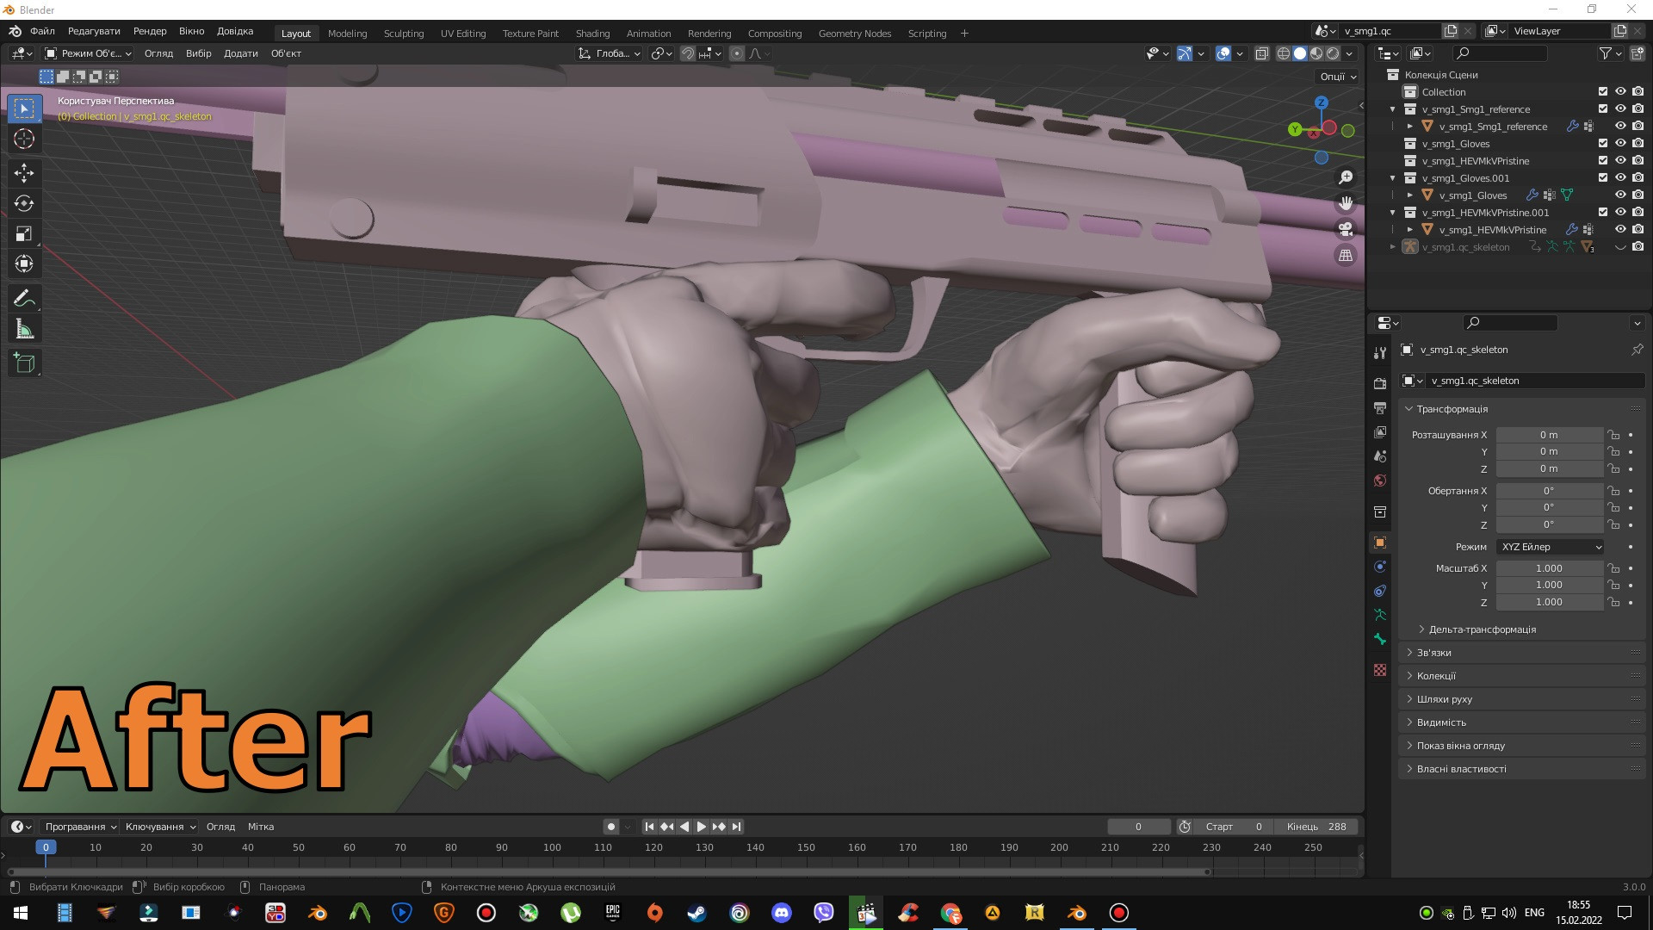Play the animation in the timeline
The image size is (1653, 930).
[701, 826]
